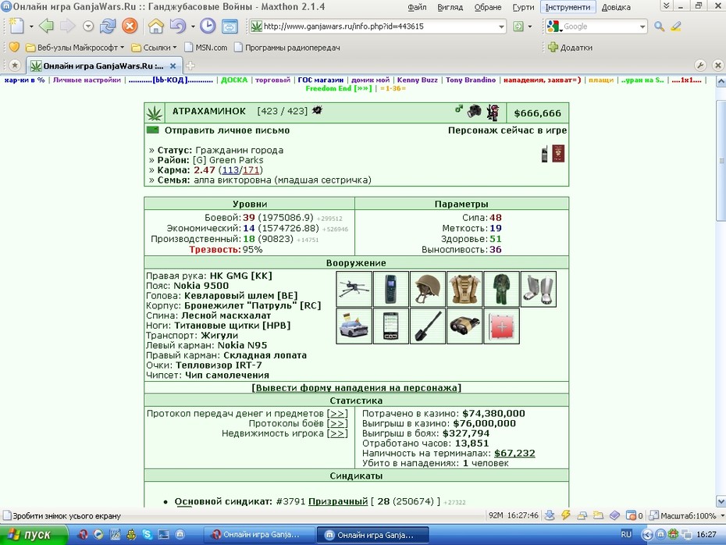The height and width of the screenshot is (545, 726).
Task: Click Вывести форму нападения на персонажа link
Action: pos(357,388)
